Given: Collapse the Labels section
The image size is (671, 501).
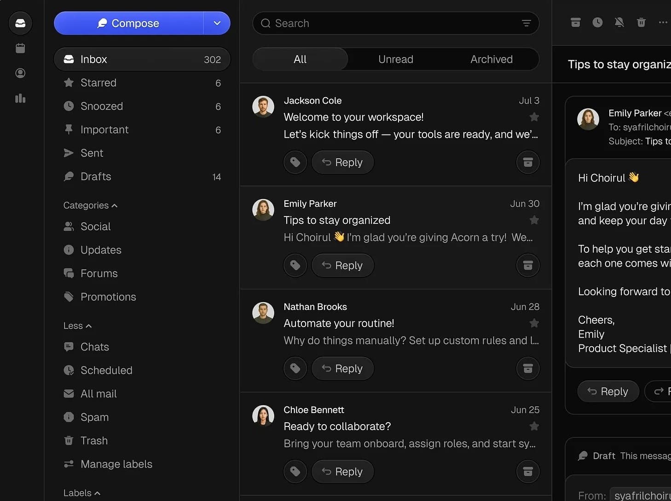Looking at the screenshot, I should click(81, 493).
